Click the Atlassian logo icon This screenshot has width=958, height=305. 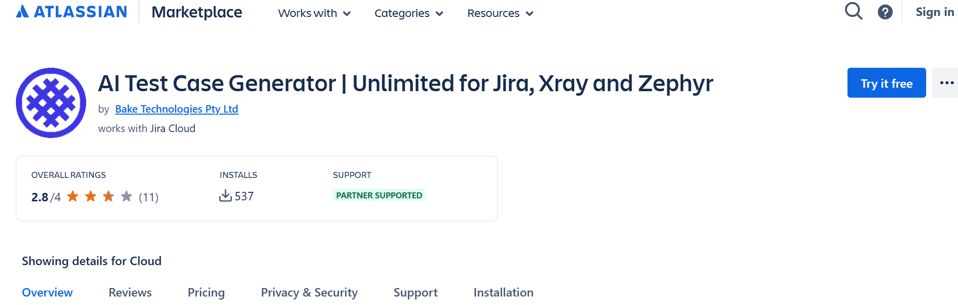click(22, 11)
